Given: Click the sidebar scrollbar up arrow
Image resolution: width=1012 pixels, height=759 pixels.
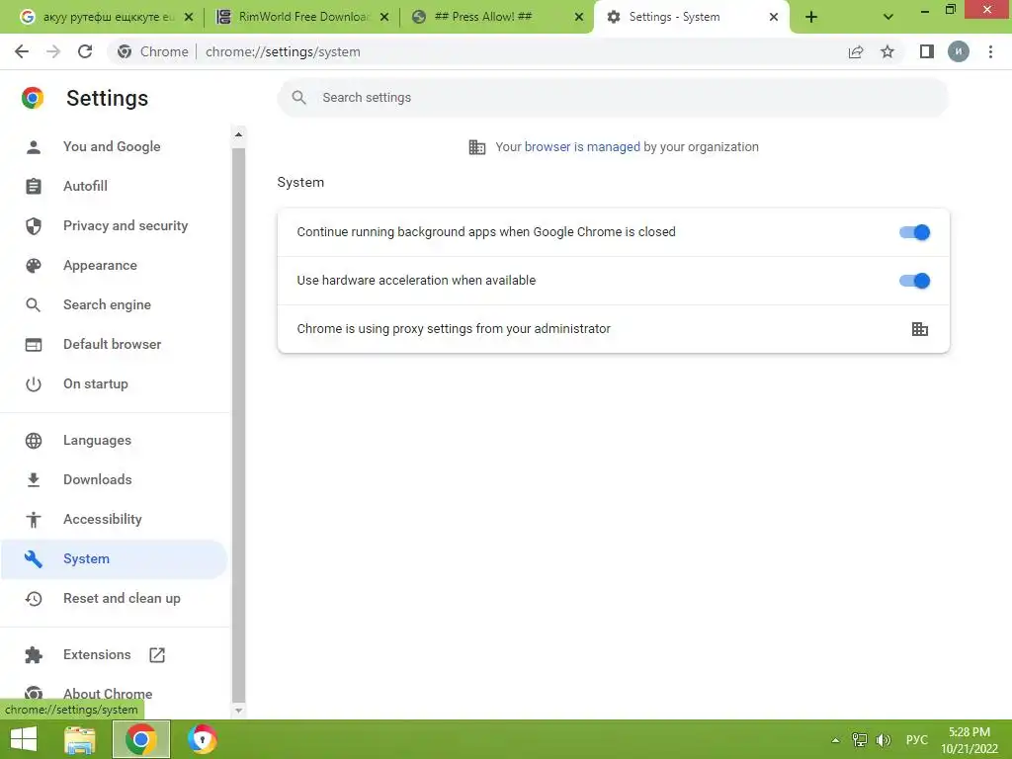Looking at the screenshot, I should coord(238,134).
